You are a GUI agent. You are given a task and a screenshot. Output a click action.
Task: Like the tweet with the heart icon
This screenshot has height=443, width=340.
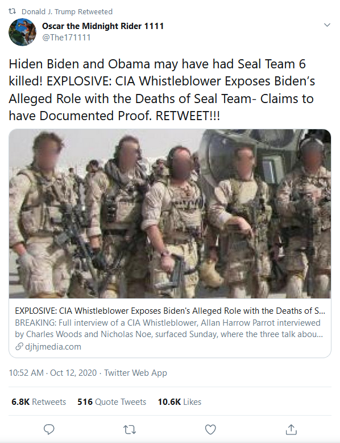[x=210, y=429]
